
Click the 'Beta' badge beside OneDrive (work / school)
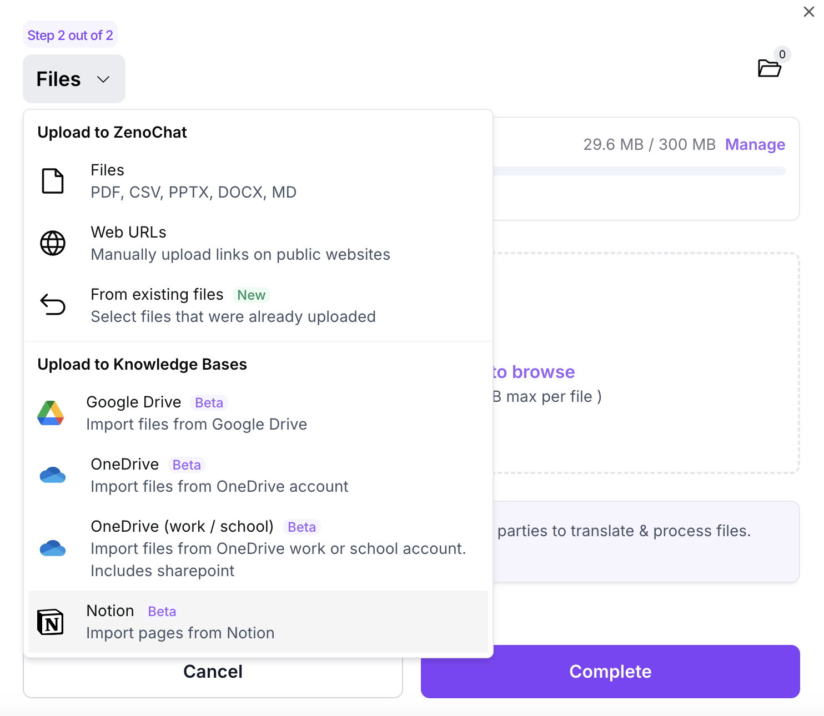(302, 527)
